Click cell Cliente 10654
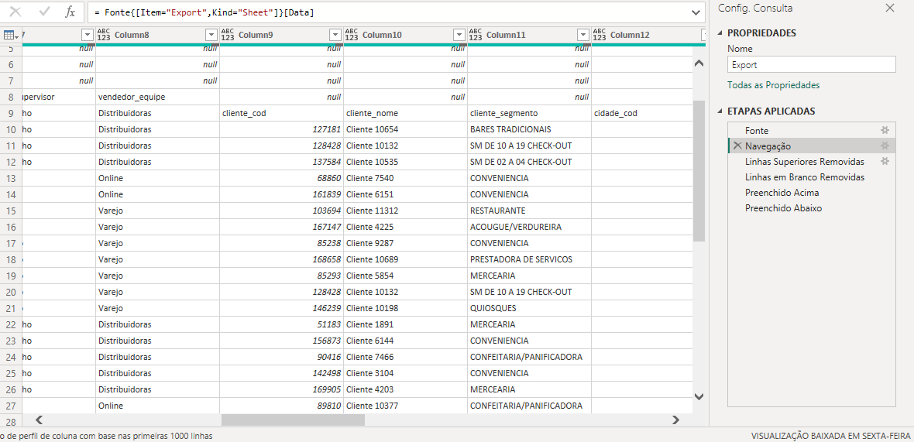Image resolution: width=914 pixels, height=442 pixels. point(405,129)
